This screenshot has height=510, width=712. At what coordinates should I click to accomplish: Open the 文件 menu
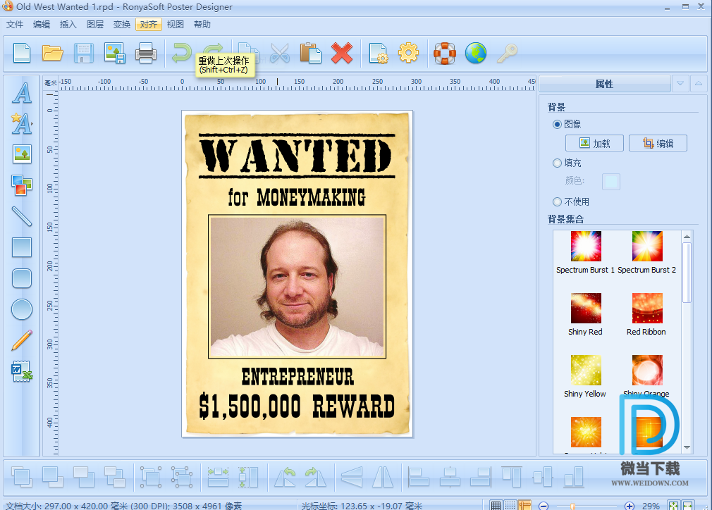pos(15,25)
